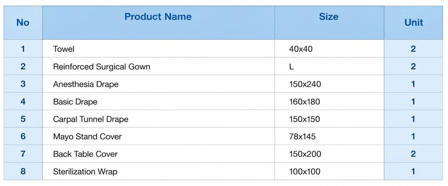Click the 100x100 size value
Viewport: 448px width, 186px height.
[304, 171]
